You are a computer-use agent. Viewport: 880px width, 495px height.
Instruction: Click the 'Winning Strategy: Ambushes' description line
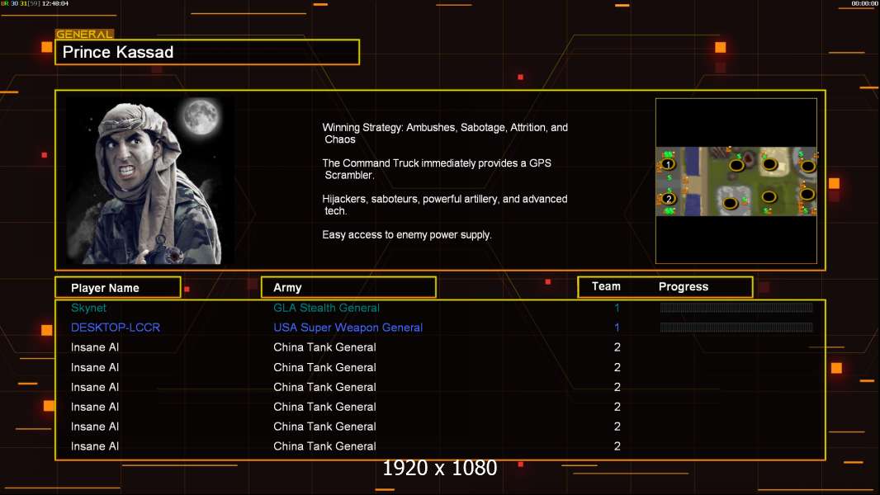(x=445, y=134)
